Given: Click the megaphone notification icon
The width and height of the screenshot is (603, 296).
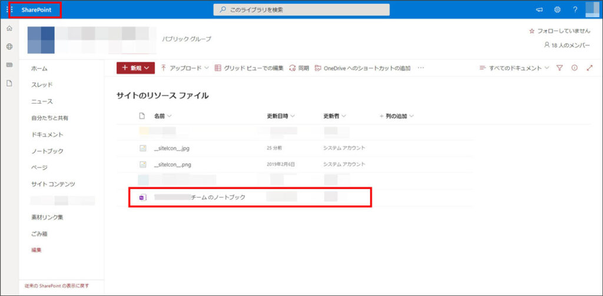Looking at the screenshot, I should point(539,9).
